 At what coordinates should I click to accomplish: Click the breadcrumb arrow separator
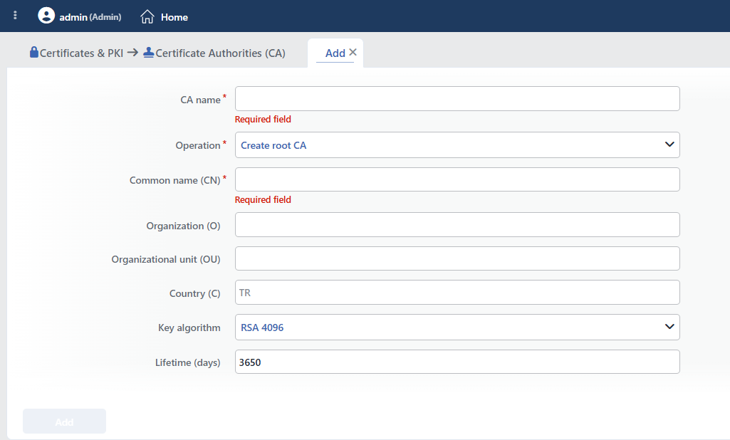coord(132,52)
